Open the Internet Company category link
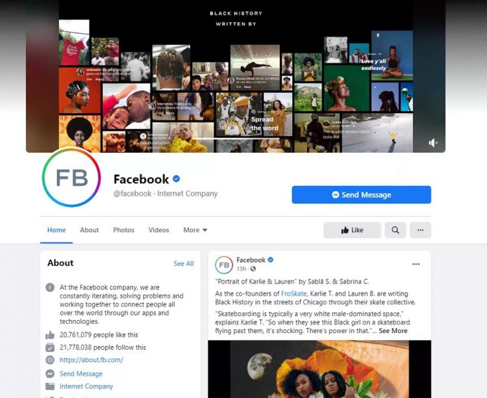The image size is (487, 398). coord(86,386)
